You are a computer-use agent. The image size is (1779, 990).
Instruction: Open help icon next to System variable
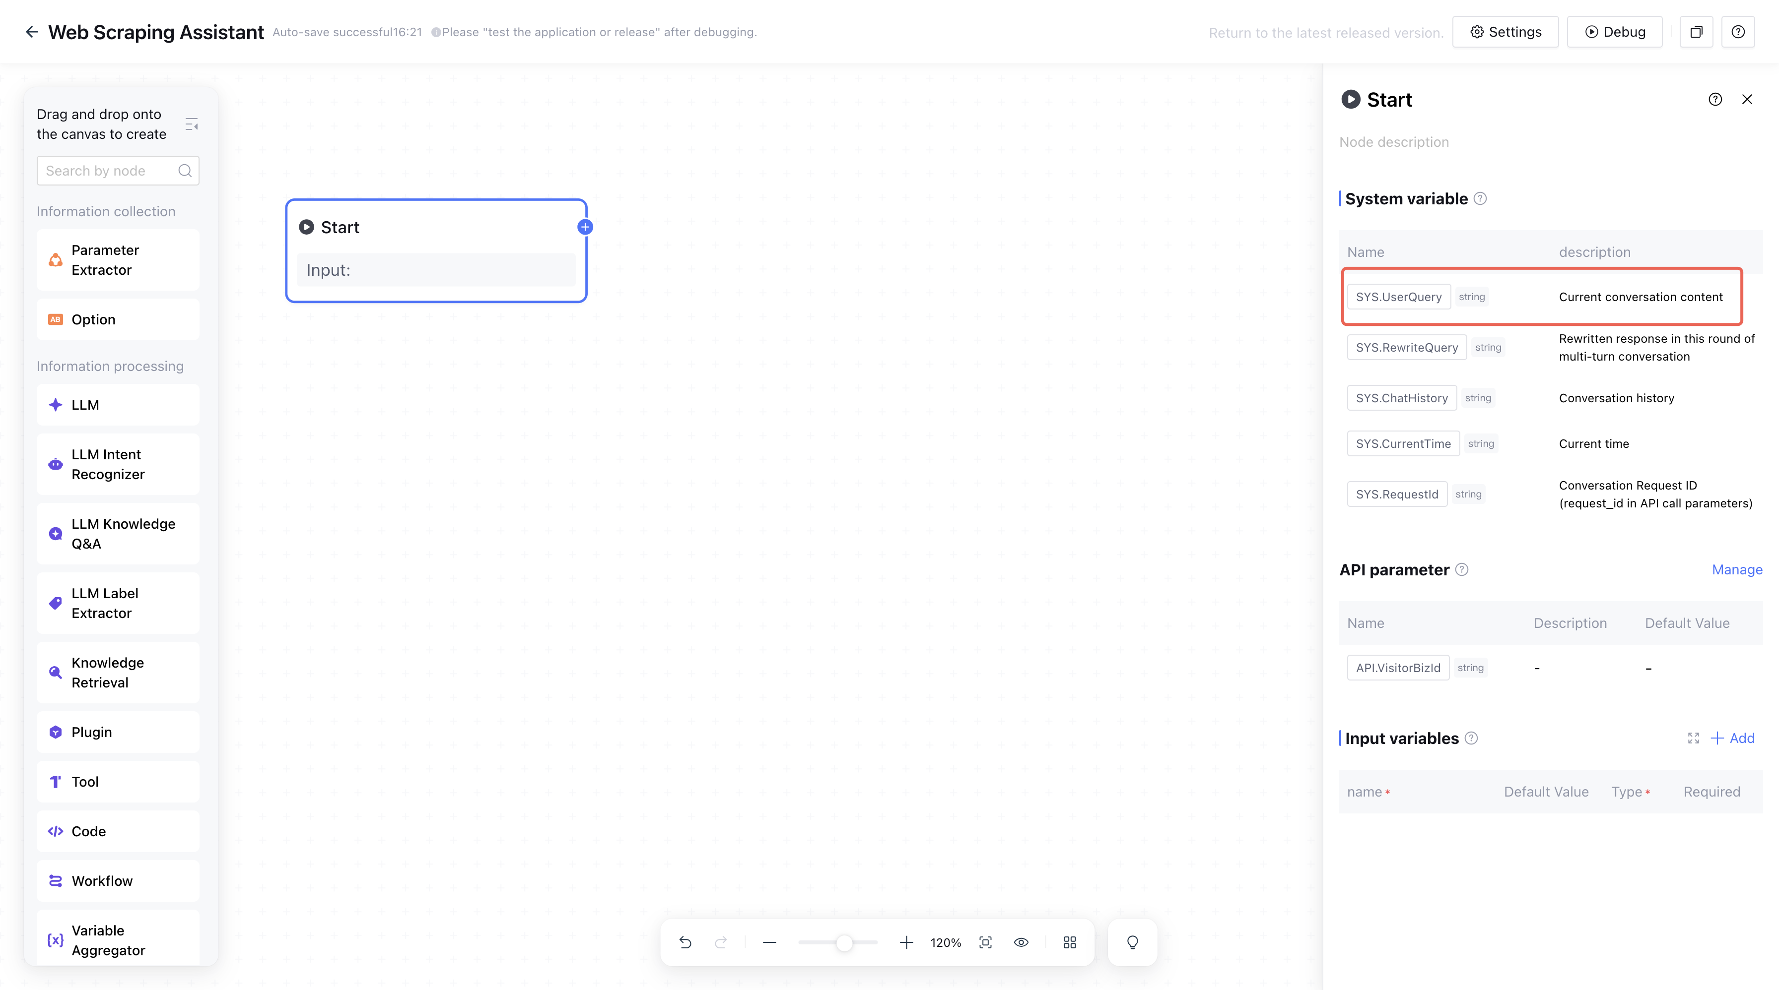(1480, 199)
